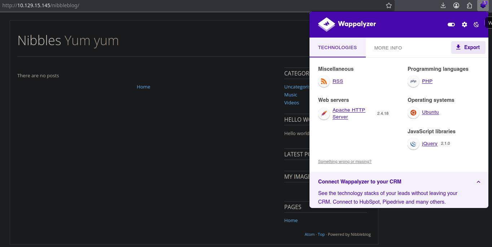The image size is (492, 247).
Task: Open the browser extensions puzzle icon
Action: tap(469, 5)
